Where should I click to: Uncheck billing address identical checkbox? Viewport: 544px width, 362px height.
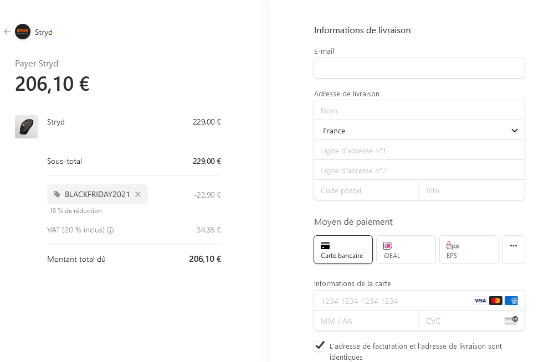tap(319, 347)
